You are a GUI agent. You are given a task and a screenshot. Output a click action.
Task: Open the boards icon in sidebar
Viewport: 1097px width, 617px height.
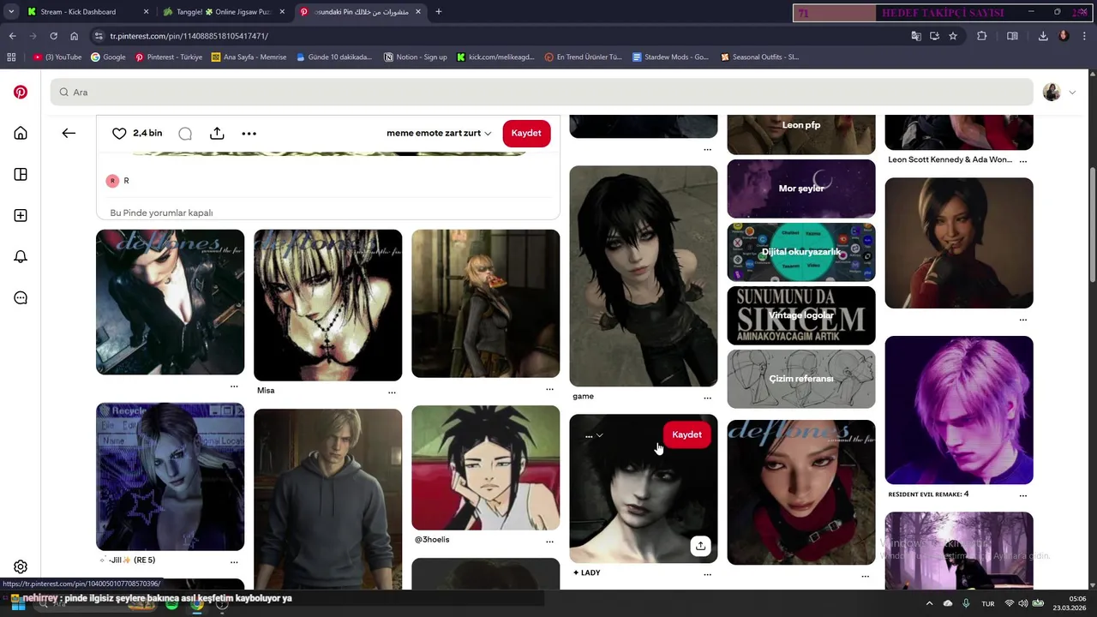(x=21, y=174)
